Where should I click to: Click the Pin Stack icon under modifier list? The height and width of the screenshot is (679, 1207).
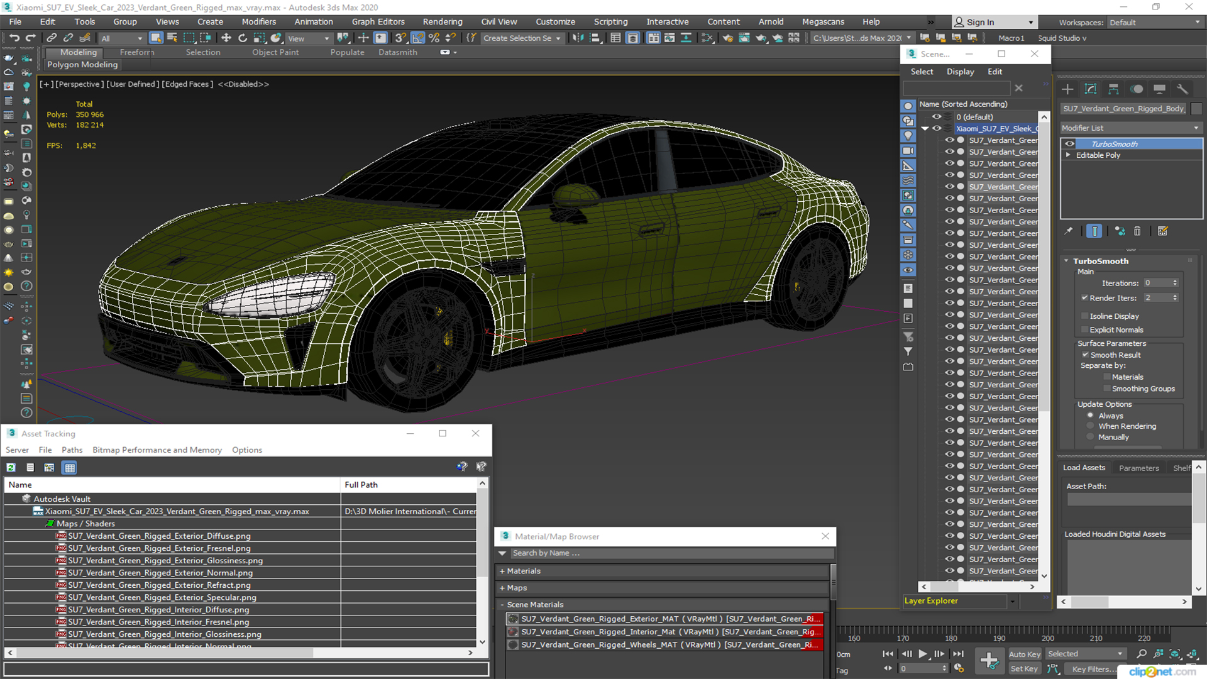[x=1068, y=231]
